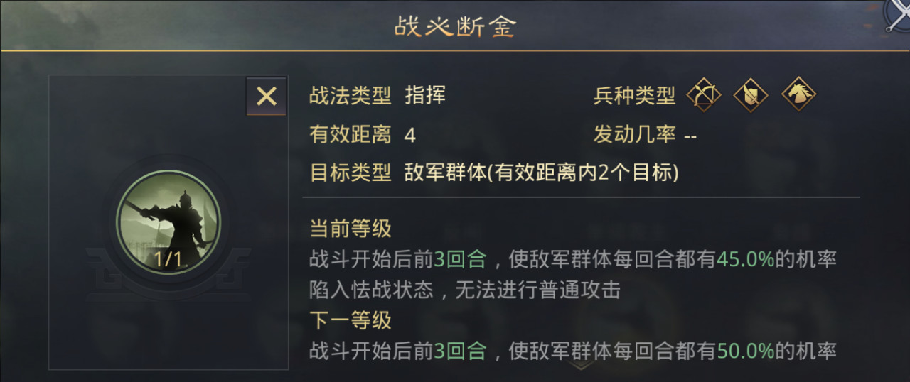The height and width of the screenshot is (382, 910).
Task: Tap the 发动几率 label
Action: click(634, 134)
